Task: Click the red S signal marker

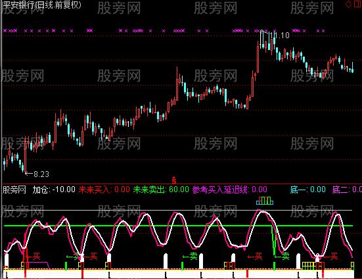Action: pyautogui.click(x=174, y=180)
